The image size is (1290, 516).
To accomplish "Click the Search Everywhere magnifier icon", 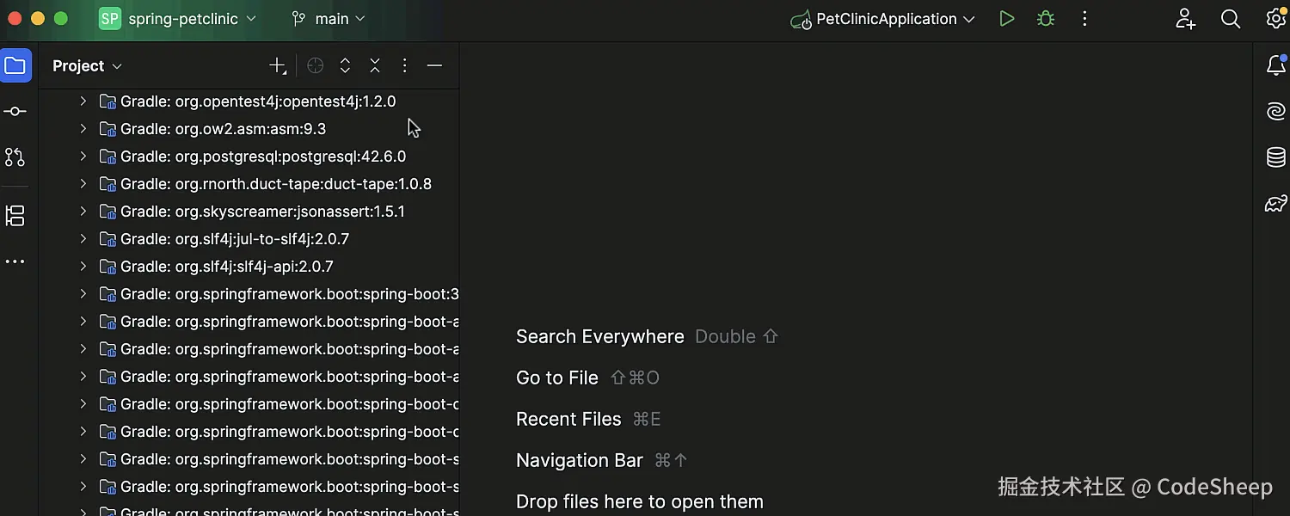I will click(x=1231, y=19).
